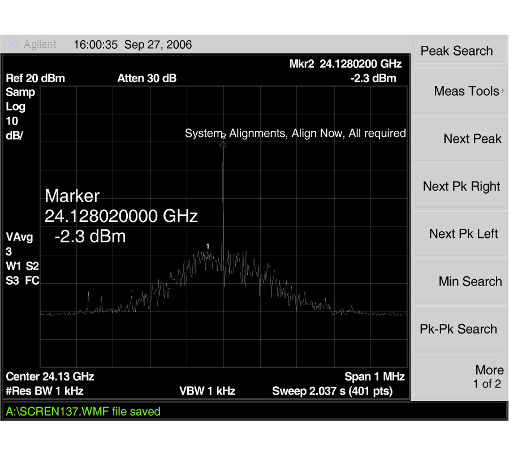This screenshot has width=509, height=453.
Task: Click the Center 24.13 GHz field
Action: tap(50, 376)
